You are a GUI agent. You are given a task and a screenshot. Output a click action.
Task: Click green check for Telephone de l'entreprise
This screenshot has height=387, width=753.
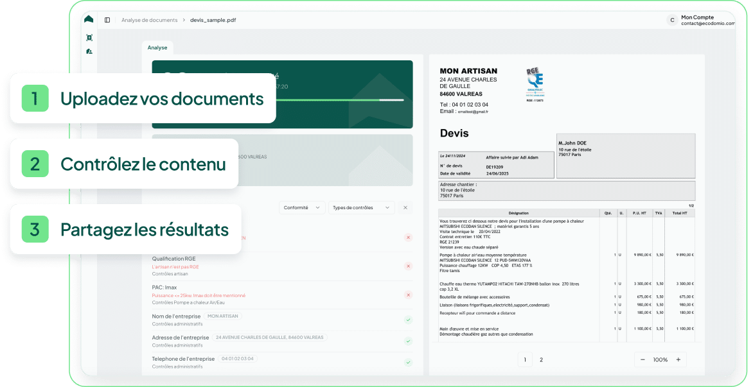pyautogui.click(x=408, y=362)
